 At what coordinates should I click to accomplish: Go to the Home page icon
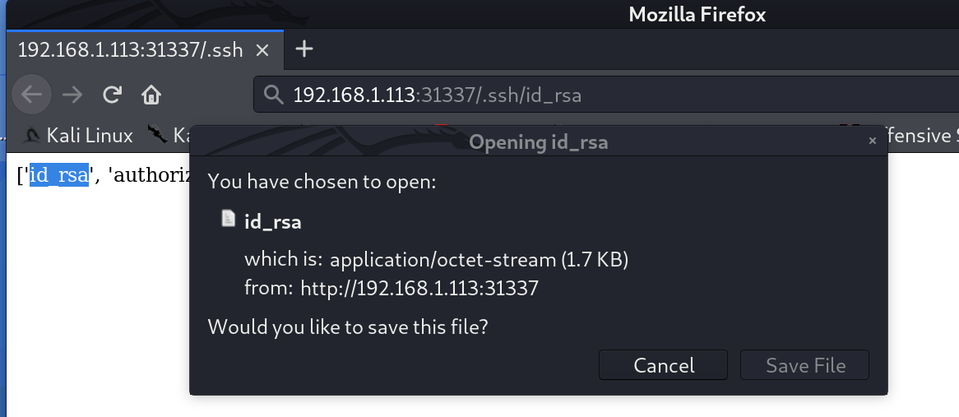pyautogui.click(x=151, y=95)
